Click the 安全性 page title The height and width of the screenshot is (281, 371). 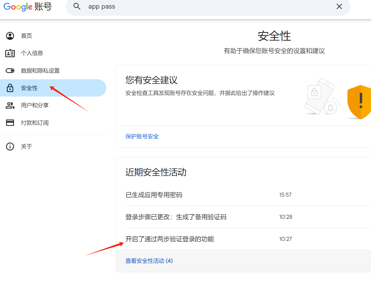pos(274,36)
